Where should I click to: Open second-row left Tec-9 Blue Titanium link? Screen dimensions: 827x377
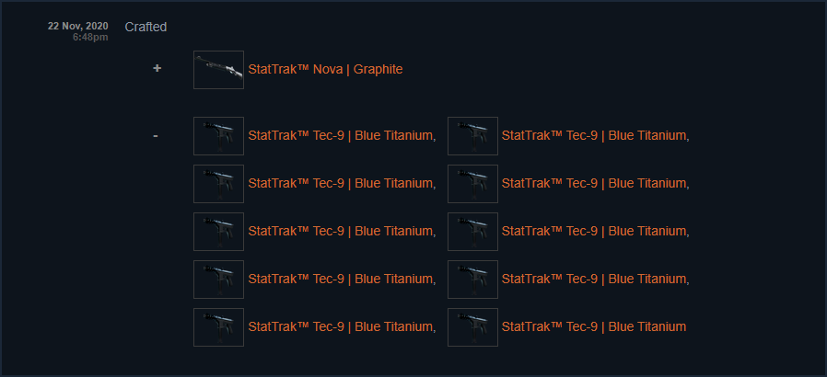tap(341, 184)
